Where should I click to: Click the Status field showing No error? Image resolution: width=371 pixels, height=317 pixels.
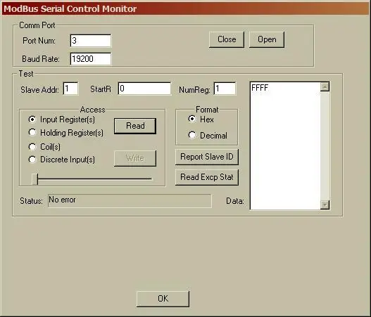pyautogui.click(x=130, y=201)
